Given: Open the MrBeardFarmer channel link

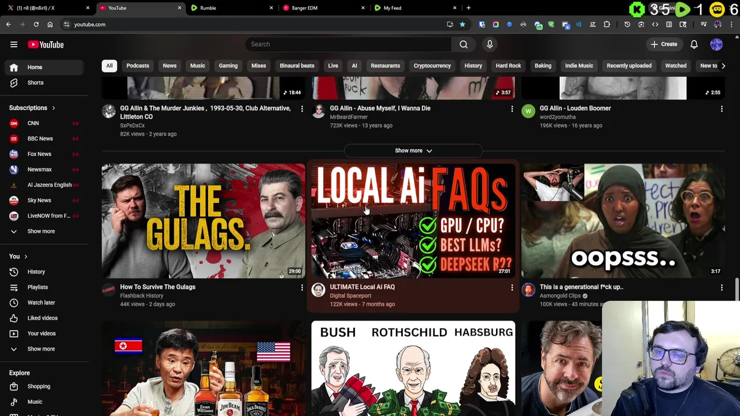Looking at the screenshot, I should (349, 117).
